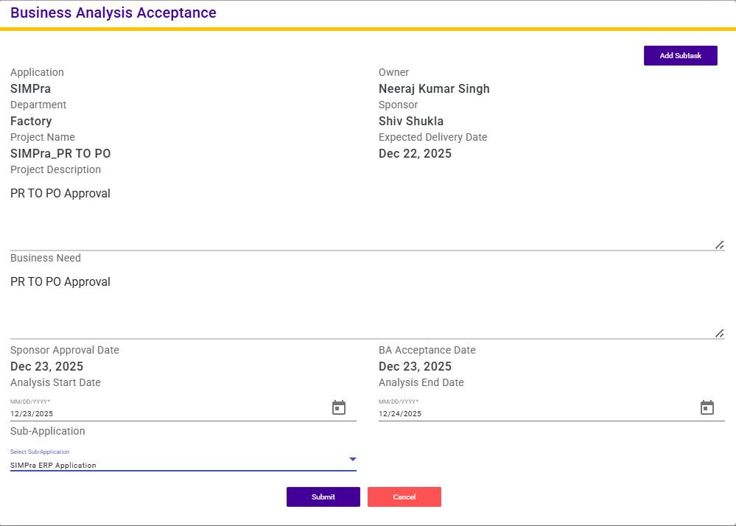The image size is (736, 526).
Task: Click the Department value Factory
Action: click(31, 122)
